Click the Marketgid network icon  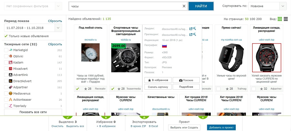coord(11,50)
